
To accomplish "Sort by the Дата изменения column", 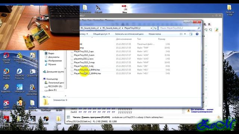I will coord(124,39).
